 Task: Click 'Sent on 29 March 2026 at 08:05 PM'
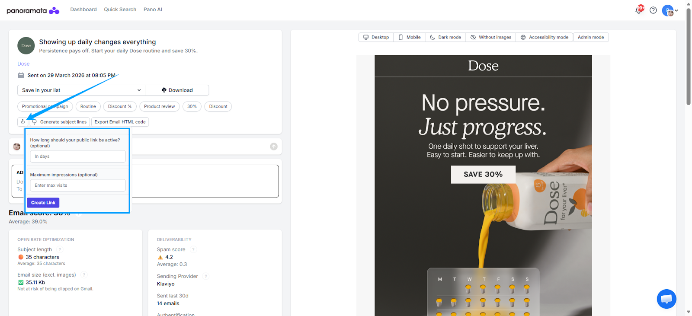coord(71,75)
